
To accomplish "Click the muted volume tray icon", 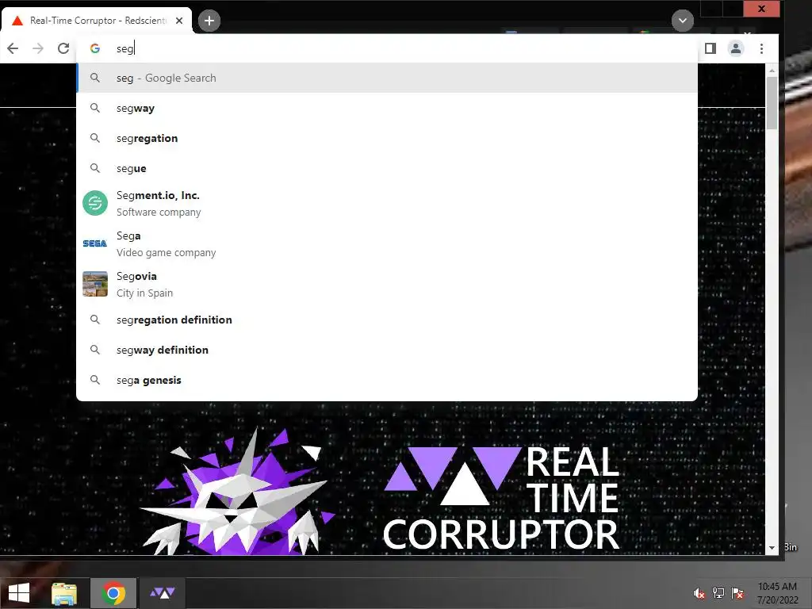I will tap(699, 593).
